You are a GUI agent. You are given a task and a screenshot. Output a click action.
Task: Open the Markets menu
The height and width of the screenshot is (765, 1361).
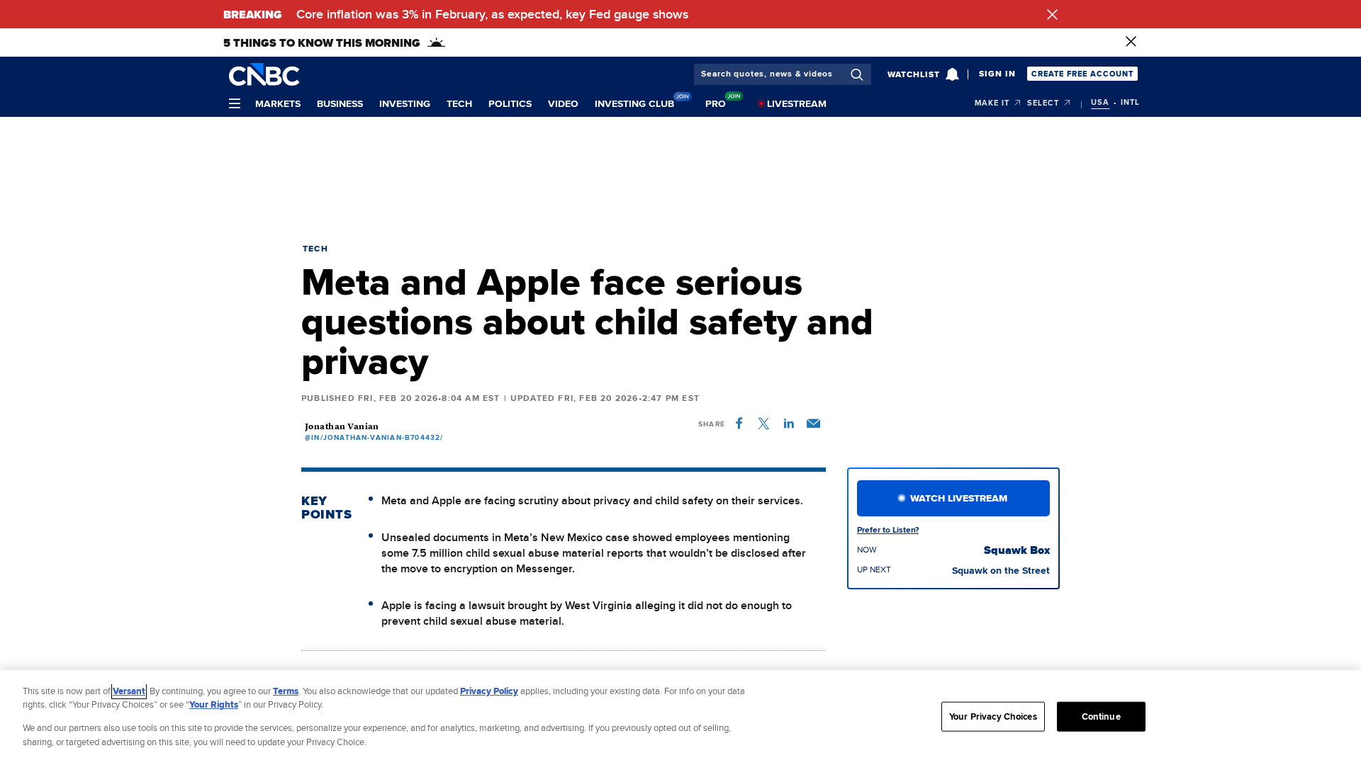[278, 104]
